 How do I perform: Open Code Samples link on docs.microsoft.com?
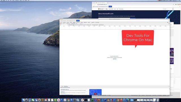(x=121, y=9)
